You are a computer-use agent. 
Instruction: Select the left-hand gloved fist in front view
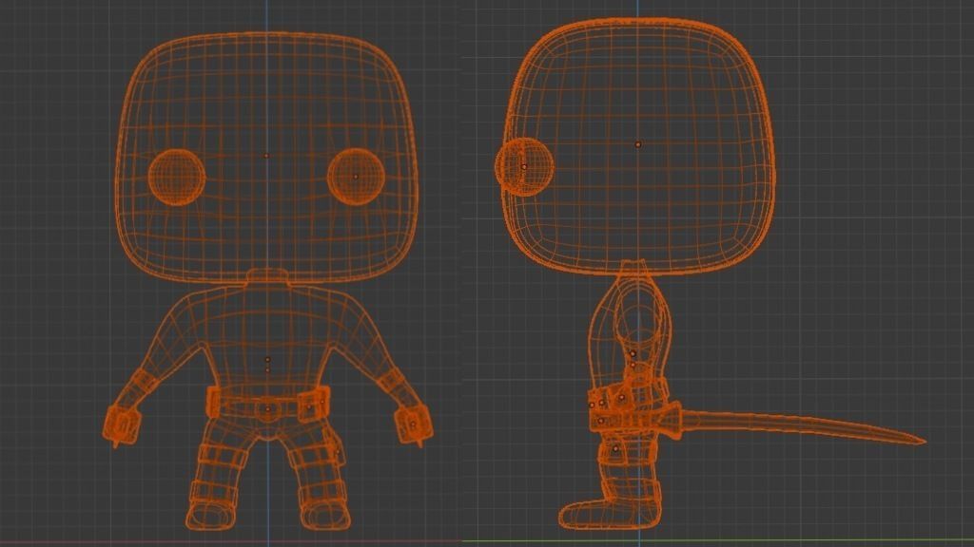coord(121,424)
